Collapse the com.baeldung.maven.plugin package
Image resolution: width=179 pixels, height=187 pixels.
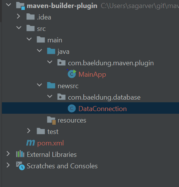point(50,62)
